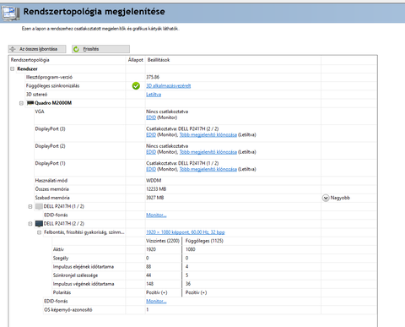Click the system topology header icon
The width and height of the screenshot is (405, 327).
pyautogui.click(x=10, y=13)
